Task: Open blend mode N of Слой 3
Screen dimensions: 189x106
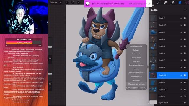Action: pyautogui.click(x=181, y=82)
